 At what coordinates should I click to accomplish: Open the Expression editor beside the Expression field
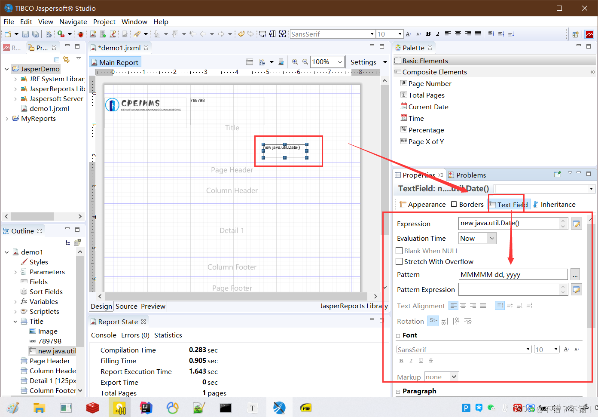click(x=576, y=224)
